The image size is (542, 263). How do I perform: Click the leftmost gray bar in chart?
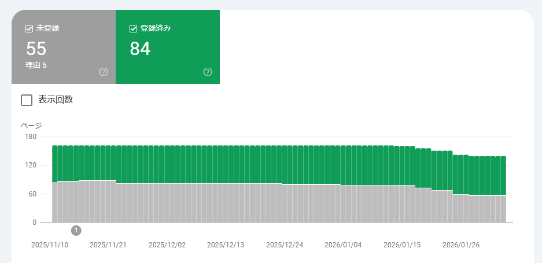tap(55, 203)
